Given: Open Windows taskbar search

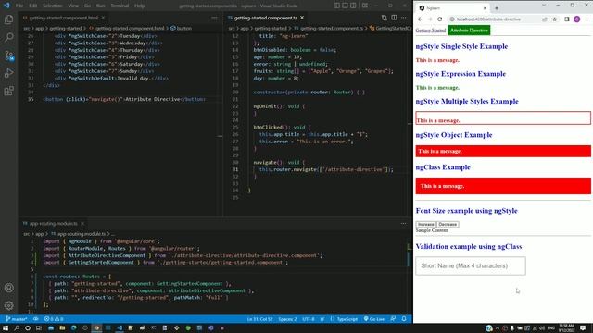Looking at the screenshot, I should click(17, 328).
